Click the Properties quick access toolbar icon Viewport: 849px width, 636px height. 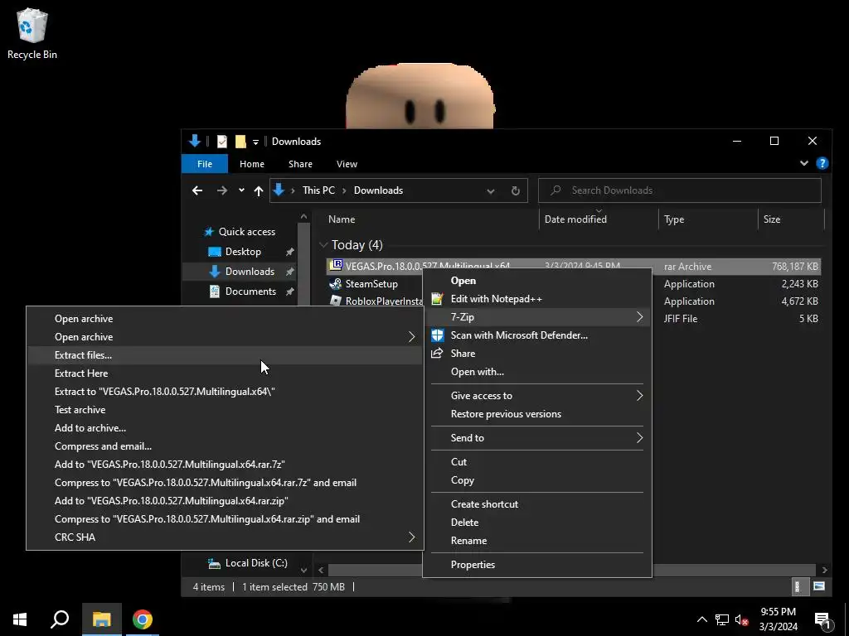(222, 141)
